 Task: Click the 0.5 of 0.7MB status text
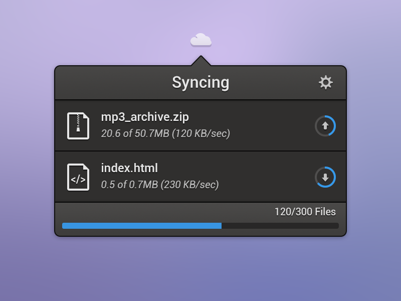pos(129,185)
